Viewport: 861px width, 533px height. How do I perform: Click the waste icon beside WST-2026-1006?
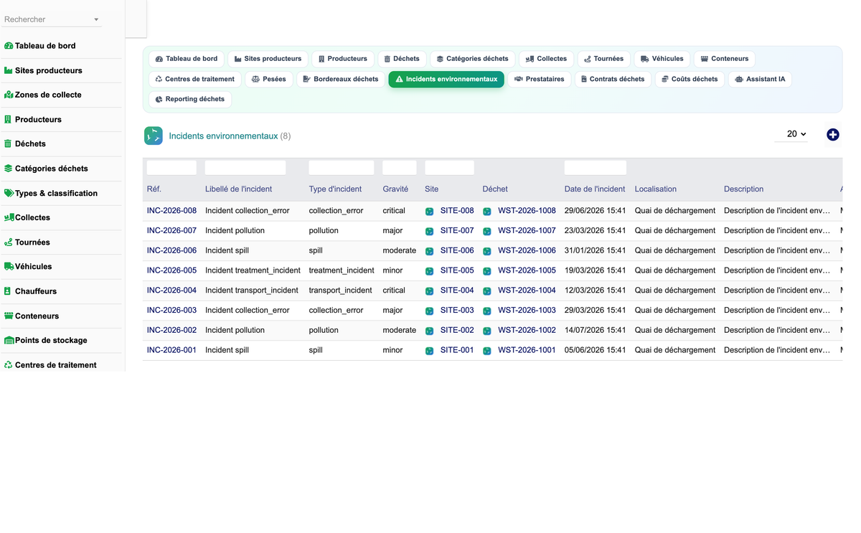487,251
